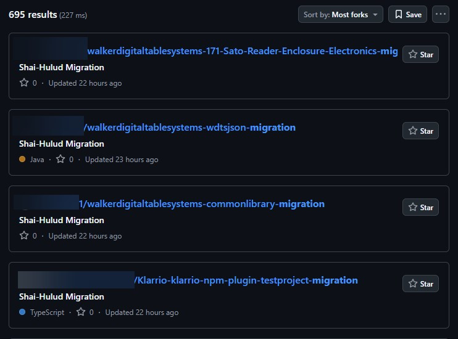Click the 'Updated 23 hours ago' timestamp
This screenshot has height=339, width=458.
pyautogui.click(x=122, y=160)
